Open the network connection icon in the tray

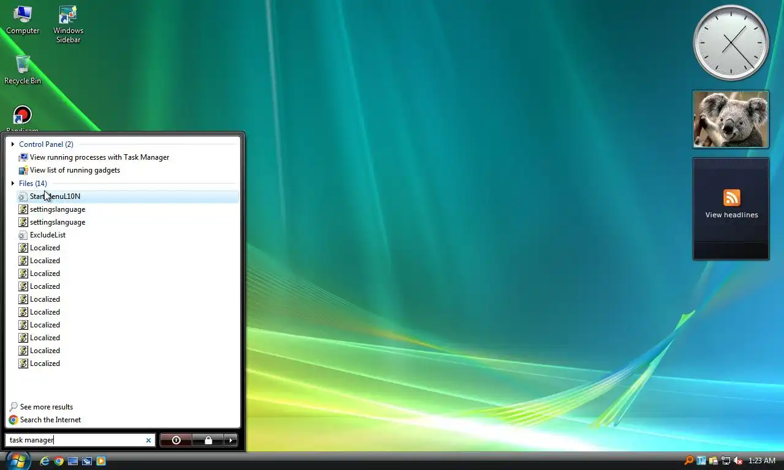pyautogui.click(x=726, y=460)
